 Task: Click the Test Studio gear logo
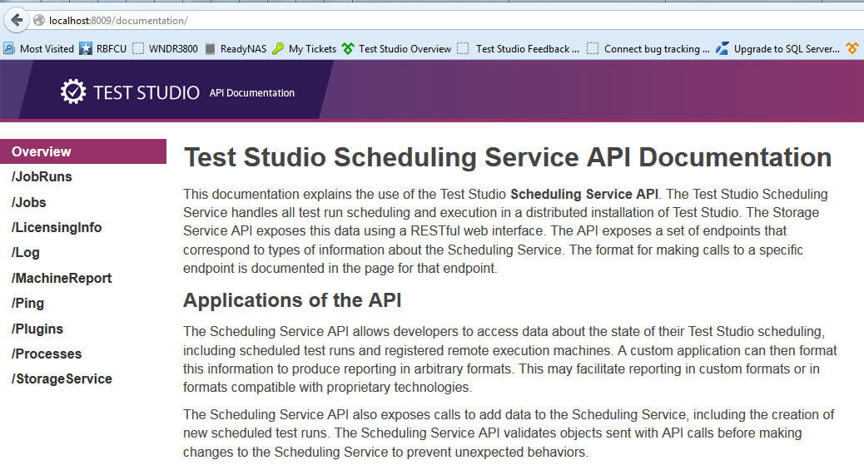[x=73, y=92]
